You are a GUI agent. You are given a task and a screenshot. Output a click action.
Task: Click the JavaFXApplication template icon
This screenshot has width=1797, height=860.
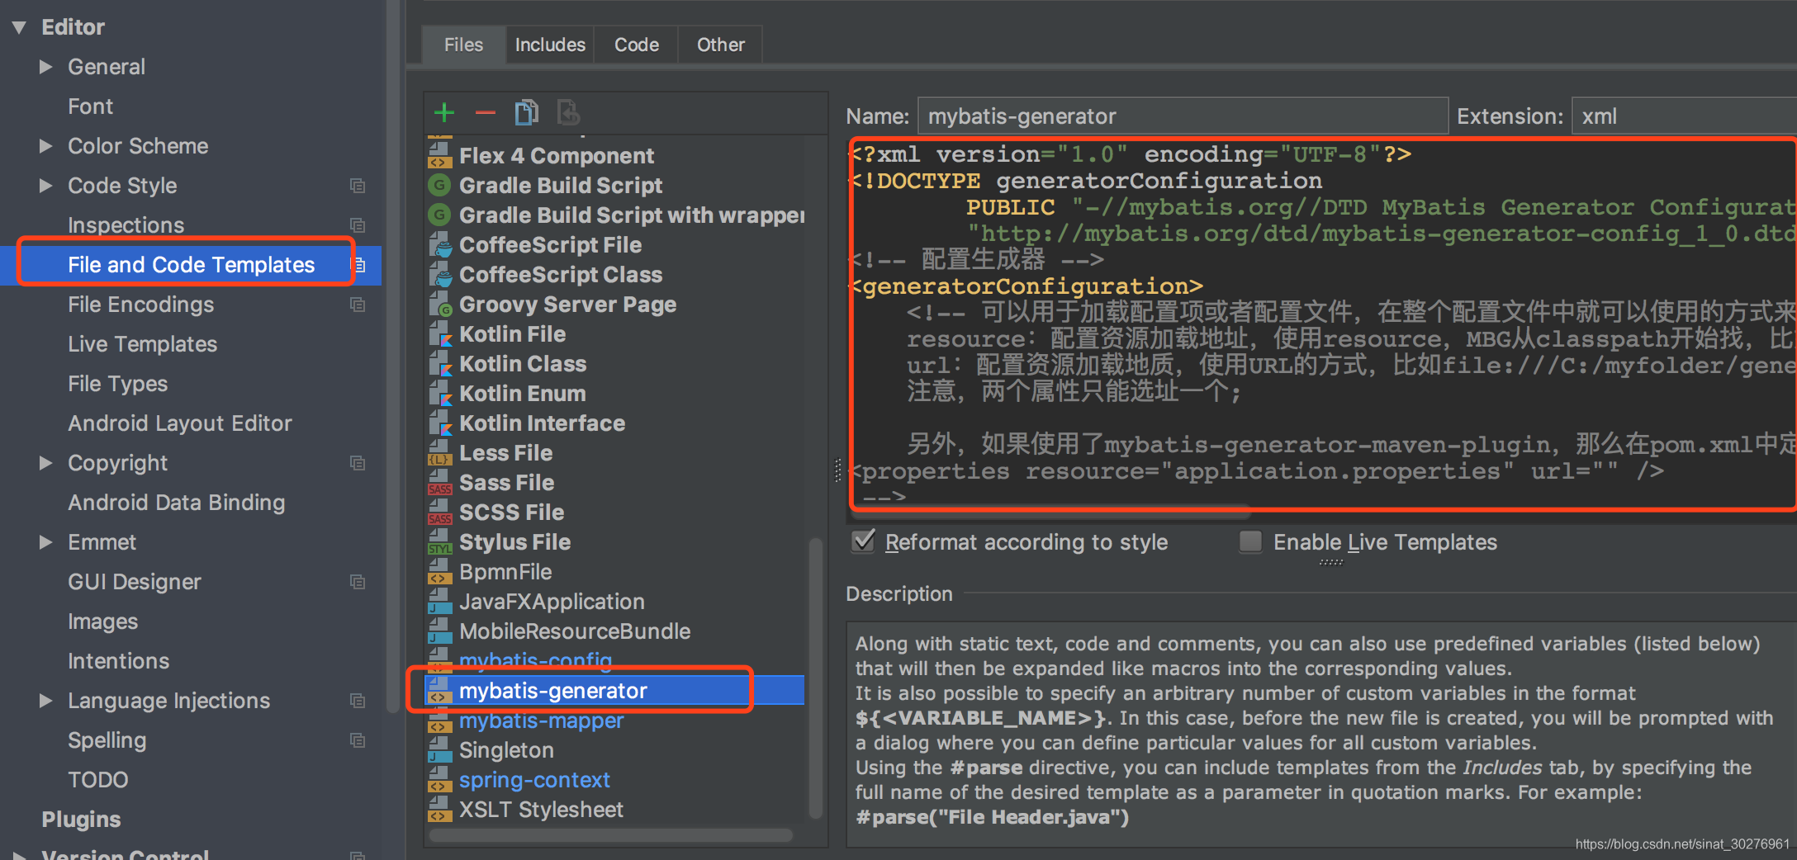coord(439,601)
